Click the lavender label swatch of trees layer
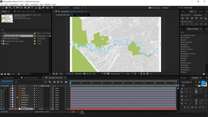Screen dimensions: 208x117 point(12,91)
